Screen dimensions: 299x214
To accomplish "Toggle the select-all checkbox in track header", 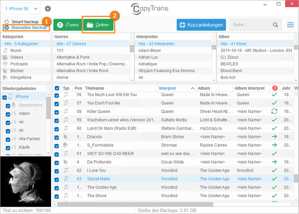I will pos(57,88).
